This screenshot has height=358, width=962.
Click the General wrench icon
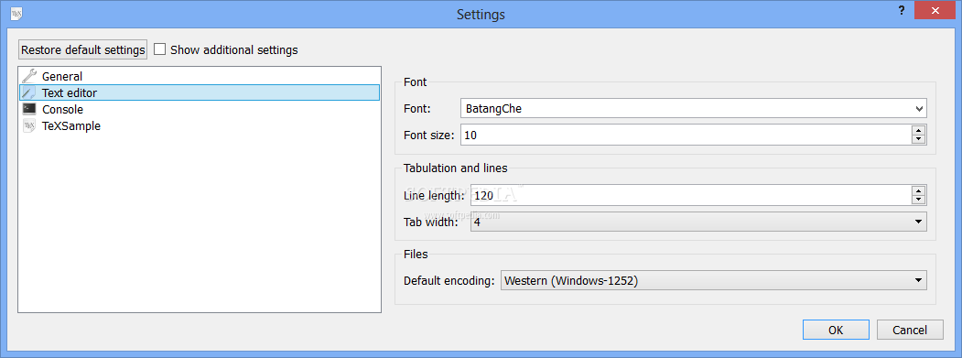29,76
